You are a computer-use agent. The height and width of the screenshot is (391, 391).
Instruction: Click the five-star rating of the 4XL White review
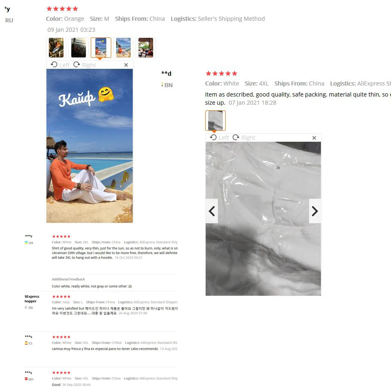pyautogui.click(x=222, y=73)
